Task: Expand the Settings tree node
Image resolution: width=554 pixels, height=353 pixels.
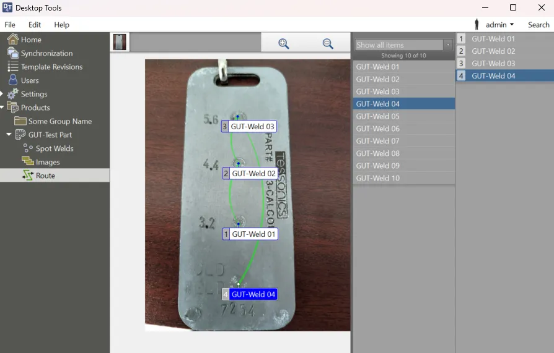Action: (1, 94)
